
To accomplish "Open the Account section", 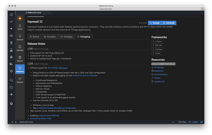I will point(20,37).
